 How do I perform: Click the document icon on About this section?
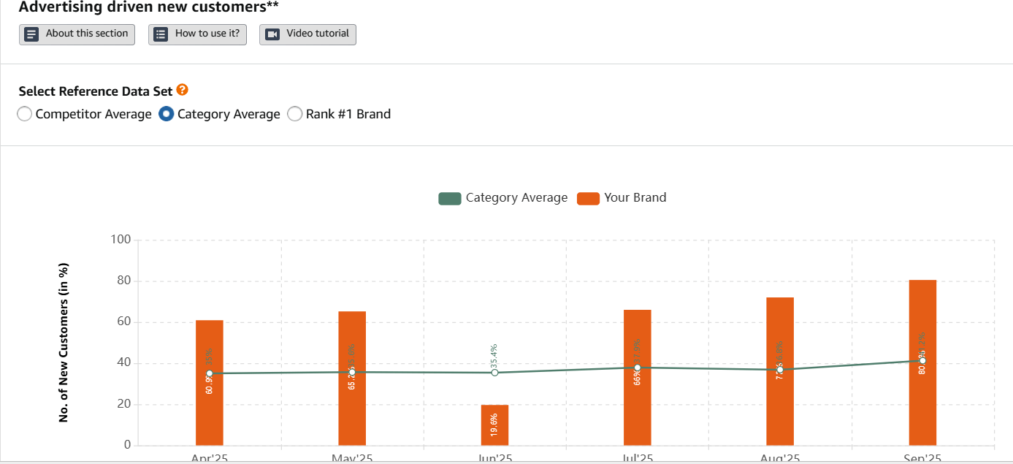click(31, 34)
